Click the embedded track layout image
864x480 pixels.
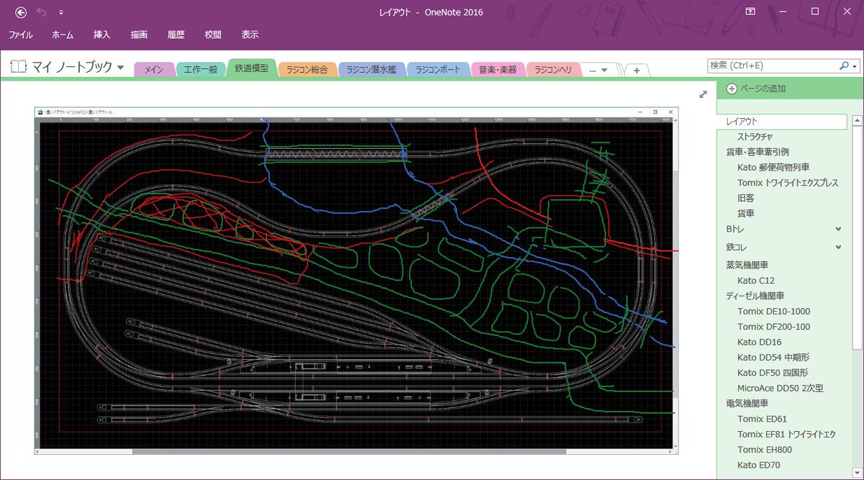tap(356, 281)
